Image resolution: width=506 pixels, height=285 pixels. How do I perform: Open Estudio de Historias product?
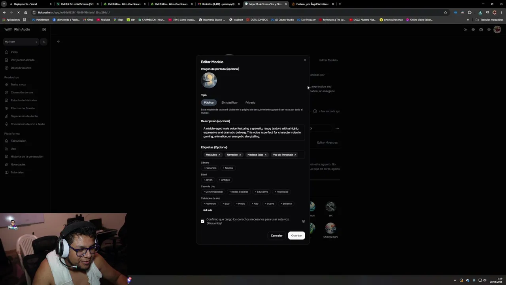(24, 100)
